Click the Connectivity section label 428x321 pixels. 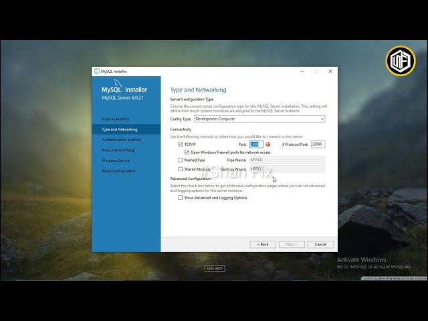point(181,129)
